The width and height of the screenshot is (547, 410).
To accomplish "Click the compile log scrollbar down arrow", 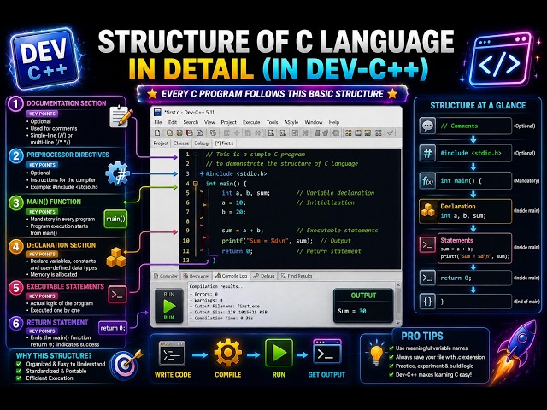I will pos(397,323).
